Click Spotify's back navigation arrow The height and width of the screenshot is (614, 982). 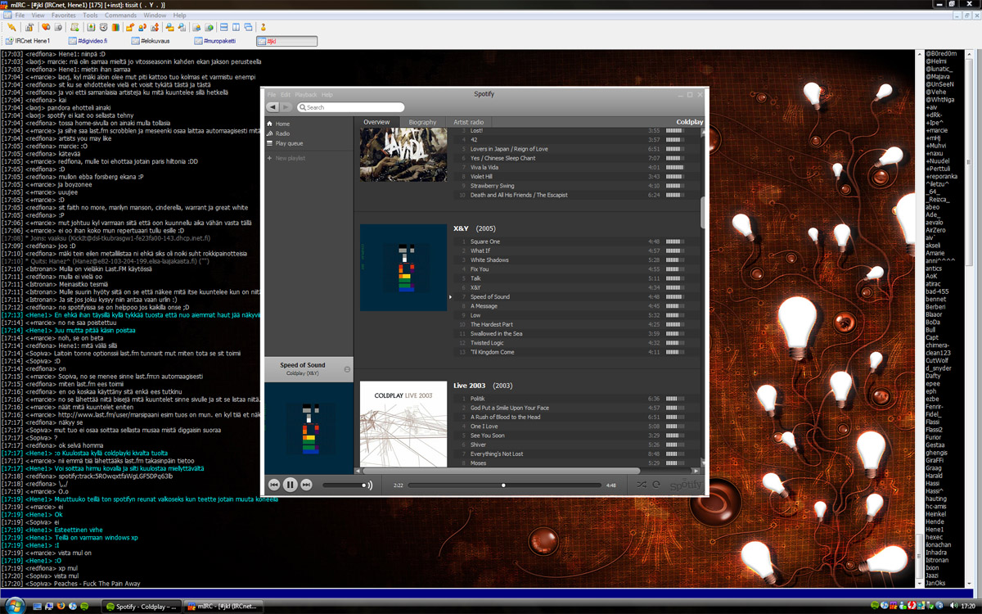273,107
